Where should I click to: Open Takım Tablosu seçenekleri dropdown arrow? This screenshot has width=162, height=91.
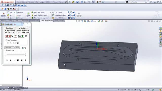(51, 18)
